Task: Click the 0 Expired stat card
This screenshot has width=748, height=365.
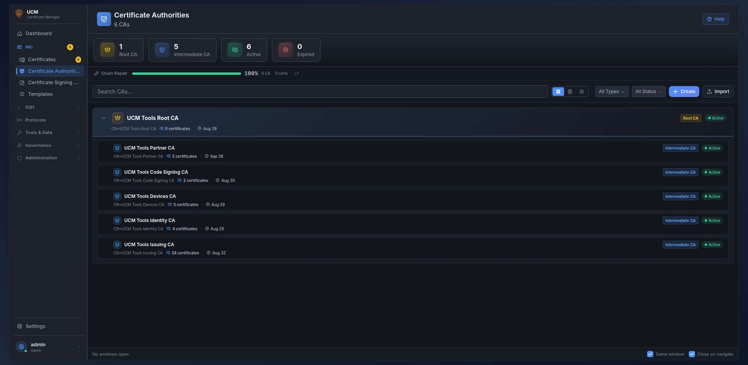Action: [296, 50]
